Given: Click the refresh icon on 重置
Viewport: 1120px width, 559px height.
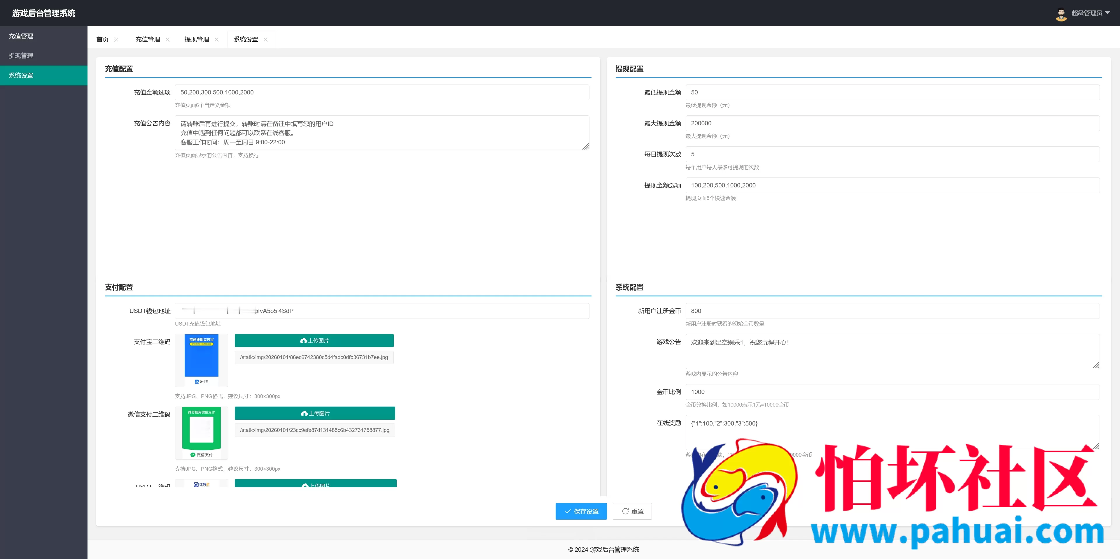Looking at the screenshot, I should click(625, 512).
